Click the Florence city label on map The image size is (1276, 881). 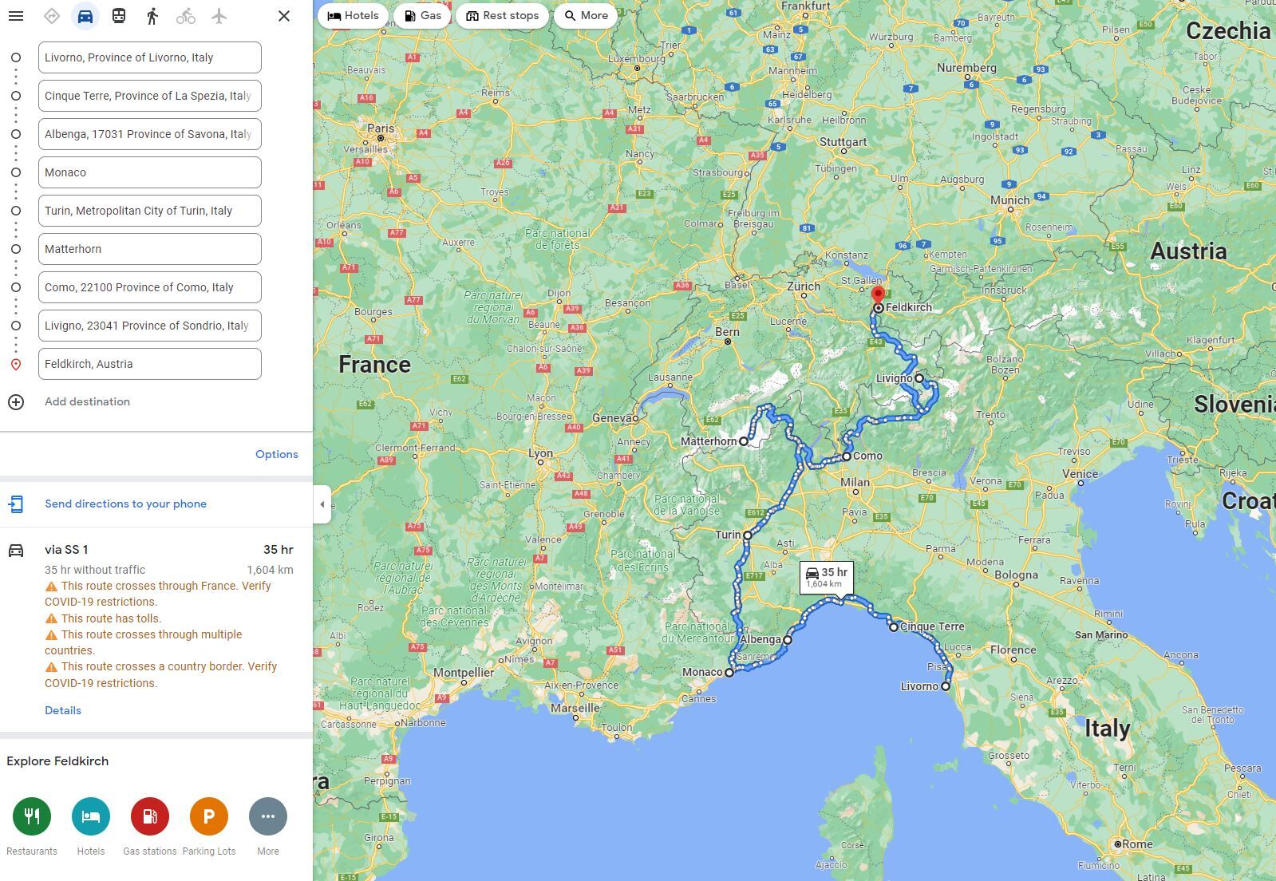tap(1013, 650)
